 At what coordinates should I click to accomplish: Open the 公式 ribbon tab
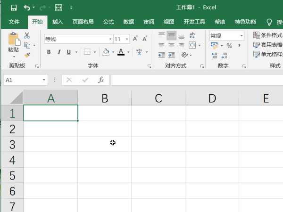click(108, 22)
